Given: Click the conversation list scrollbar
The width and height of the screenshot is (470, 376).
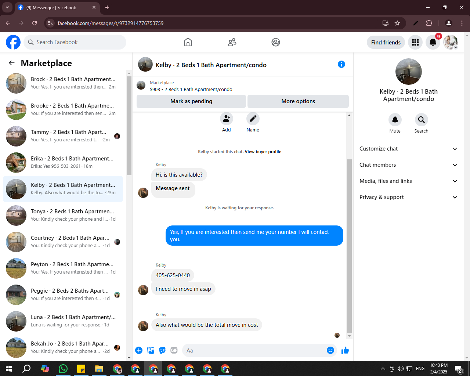Looking at the screenshot, I should click(129, 126).
